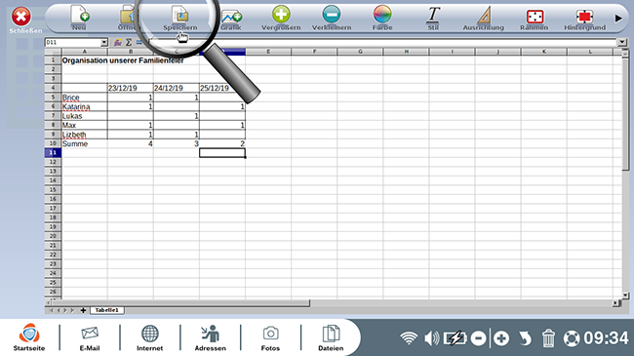Image resolution: width=634 pixels, height=356 pixels.
Task: Open E-Mail from the bottom dock
Action: tap(90, 338)
